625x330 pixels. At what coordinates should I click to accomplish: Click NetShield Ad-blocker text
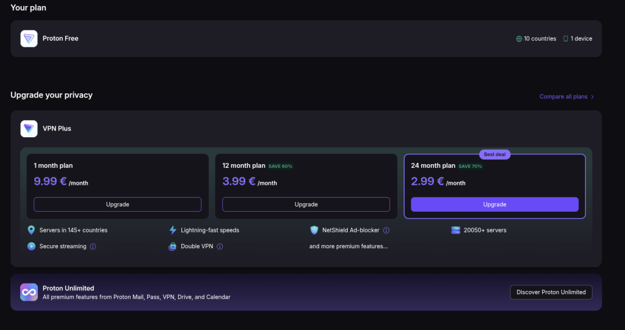click(x=351, y=230)
